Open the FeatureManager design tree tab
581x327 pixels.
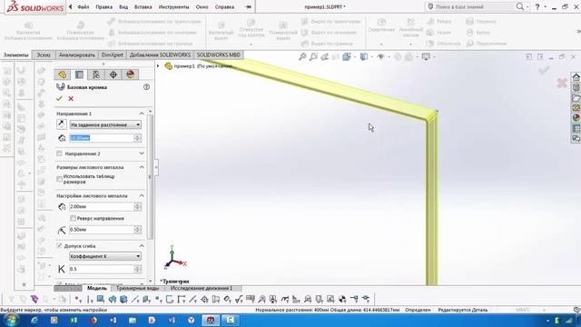(63, 74)
